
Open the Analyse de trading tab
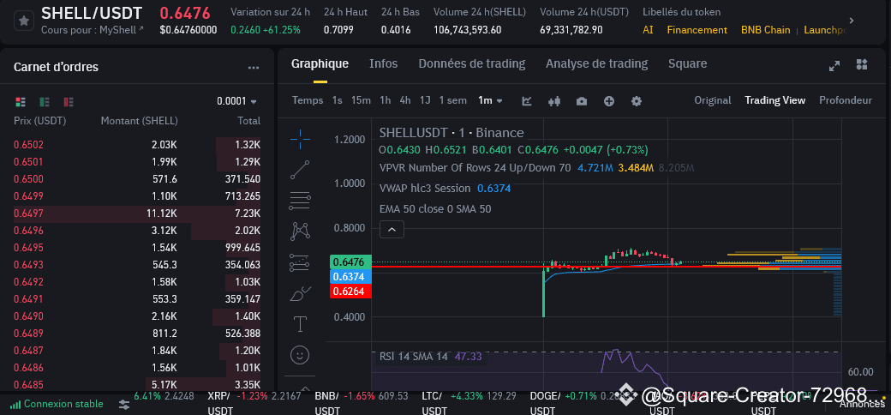pyautogui.click(x=596, y=63)
